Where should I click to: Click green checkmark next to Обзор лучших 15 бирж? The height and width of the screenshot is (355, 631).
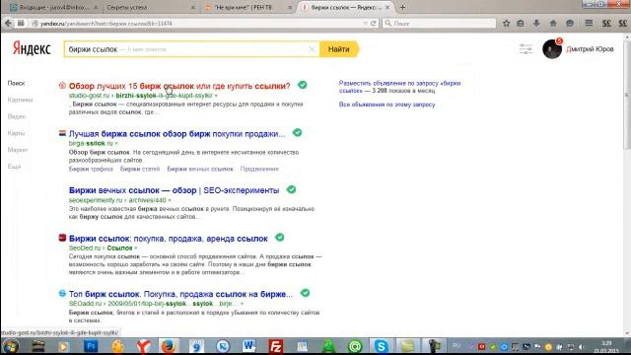click(x=303, y=85)
